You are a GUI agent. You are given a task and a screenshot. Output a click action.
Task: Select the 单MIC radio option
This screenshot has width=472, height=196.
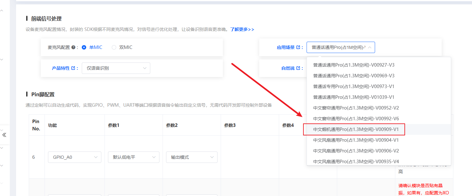coord(84,47)
